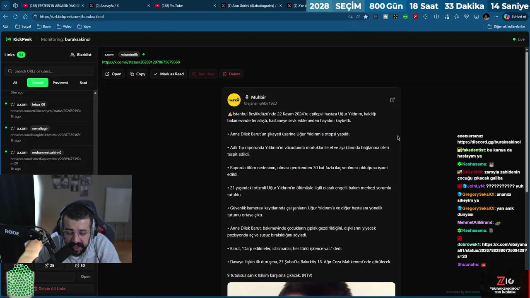Click the Open button in the bottom-left panel
Viewport: 530px width, 298px height.
(x=86, y=276)
